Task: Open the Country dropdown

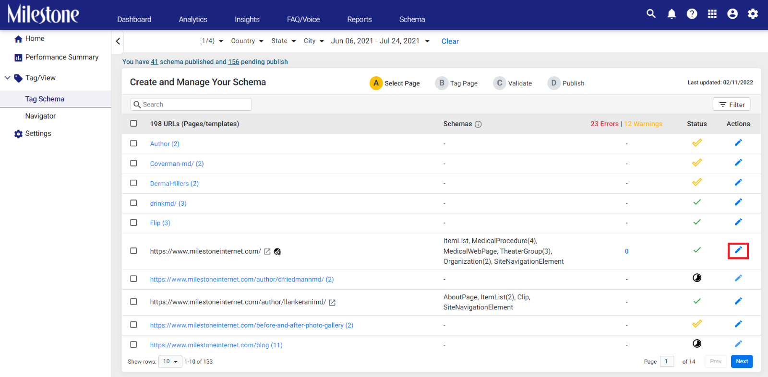Action: [247, 41]
